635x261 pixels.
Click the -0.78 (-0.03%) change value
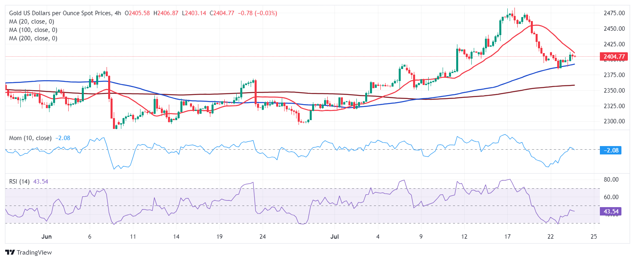pyautogui.click(x=257, y=13)
